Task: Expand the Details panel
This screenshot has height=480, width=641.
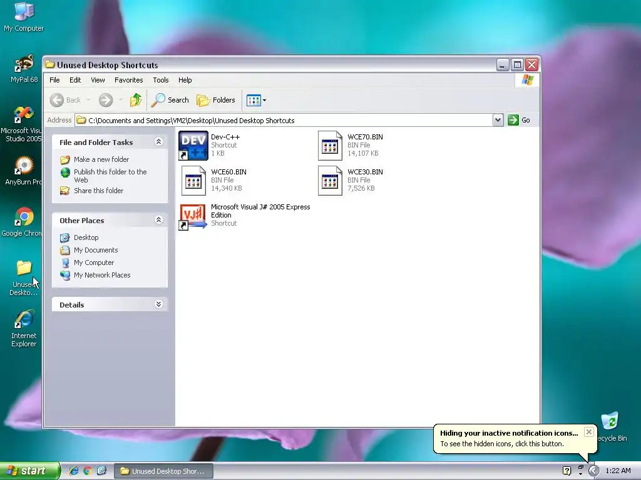Action: click(x=158, y=304)
